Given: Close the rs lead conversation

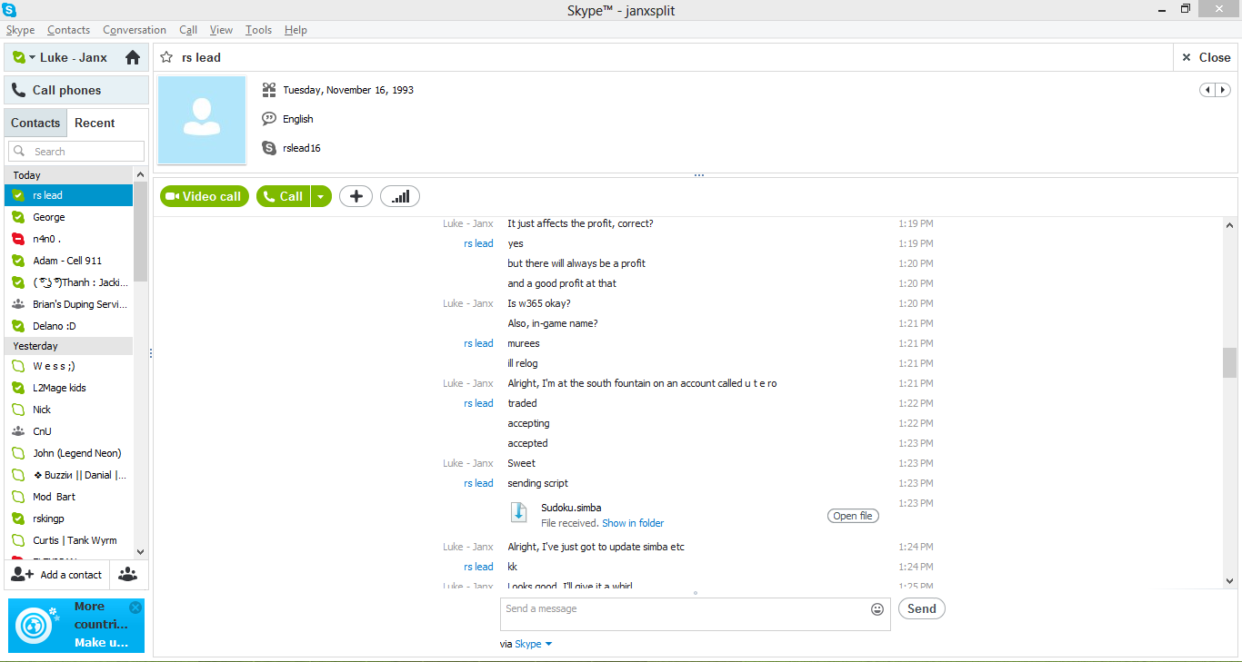Looking at the screenshot, I should click(x=1206, y=57).
